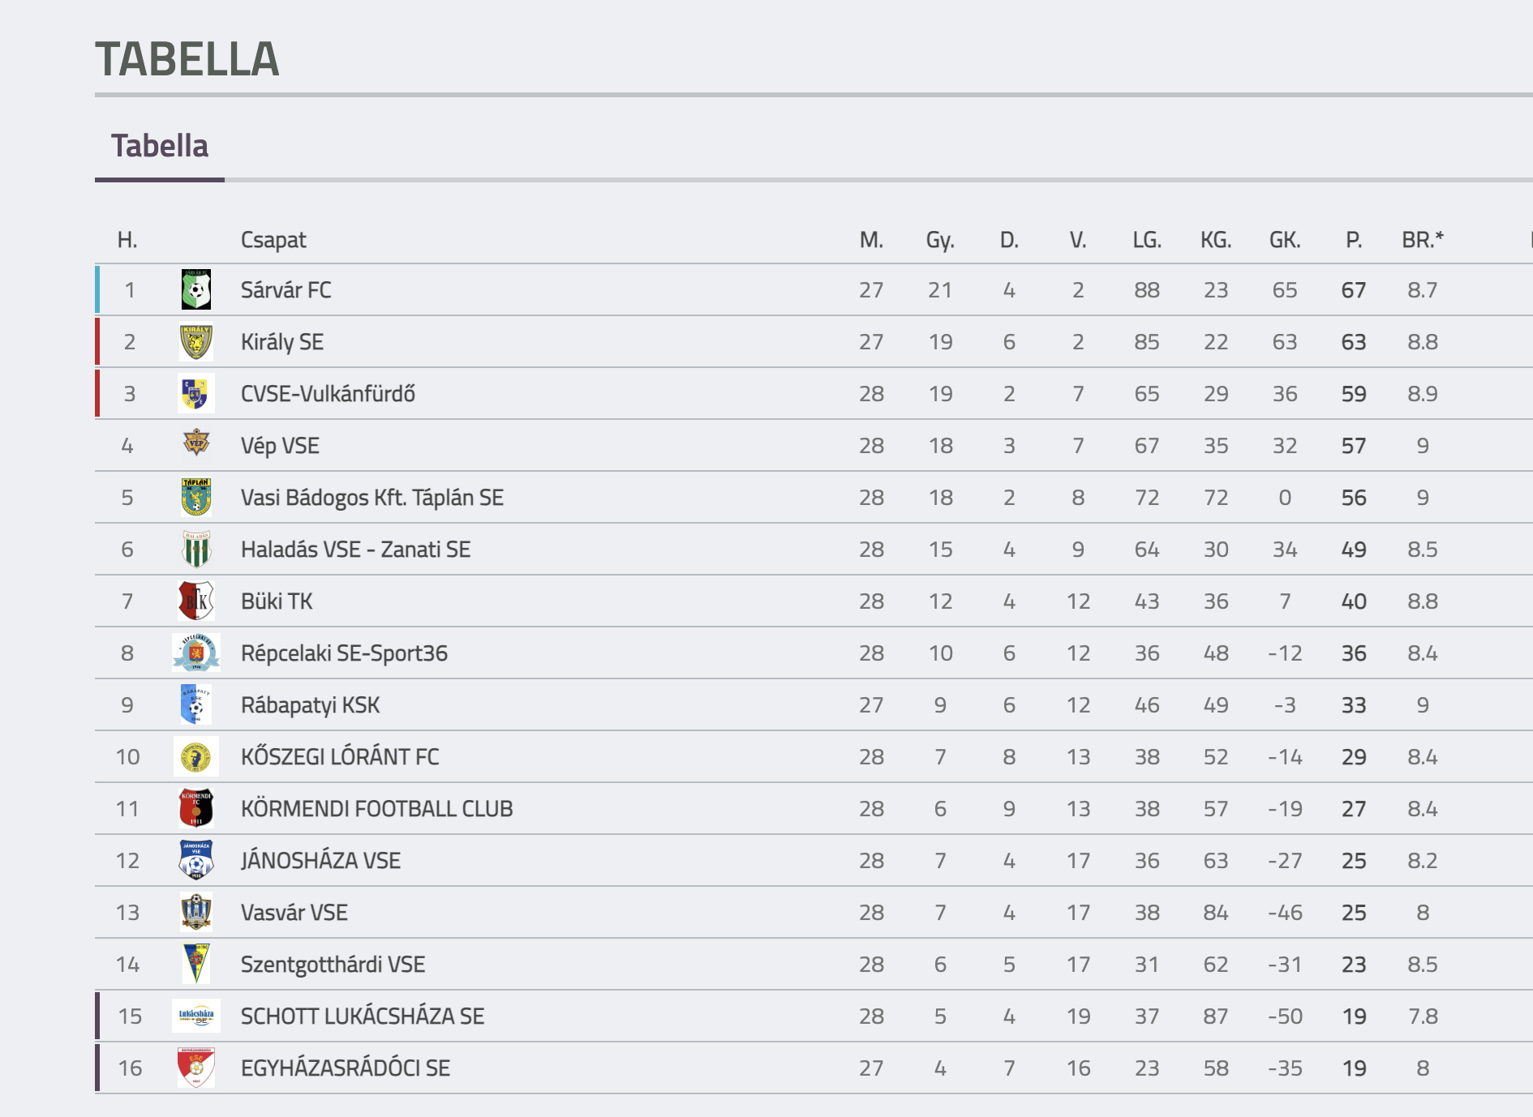Click the Szentgotthárdi VSE team name
Viewport: 1533px width, 1117px height.
point(333,964)
